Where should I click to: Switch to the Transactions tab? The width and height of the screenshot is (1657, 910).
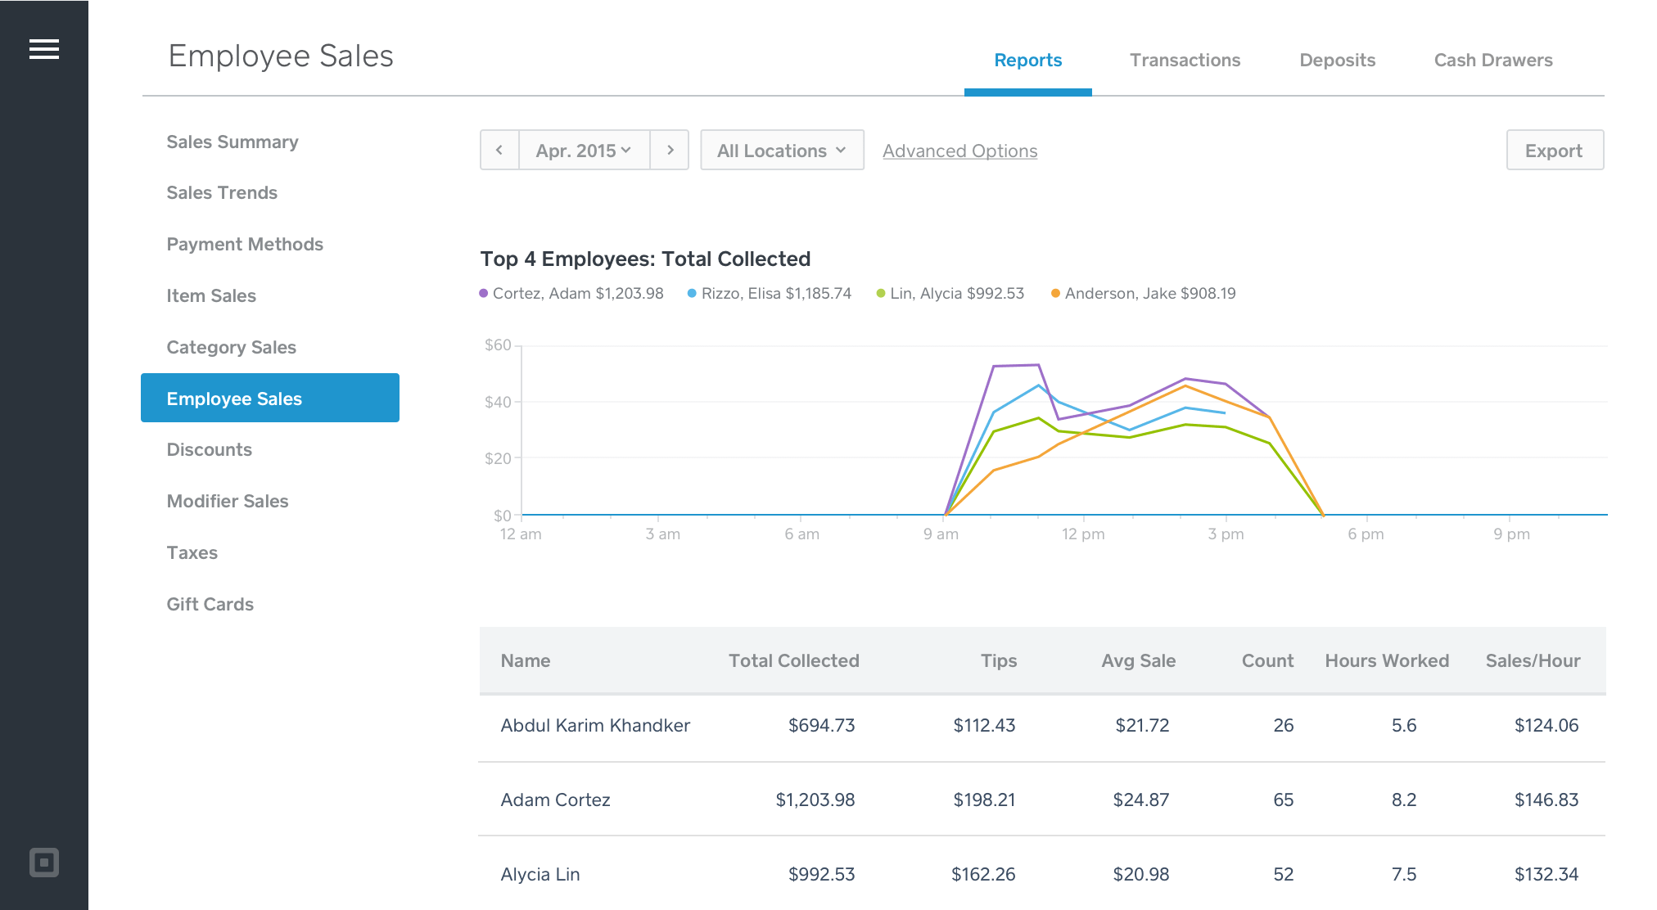coord(1185,60)
